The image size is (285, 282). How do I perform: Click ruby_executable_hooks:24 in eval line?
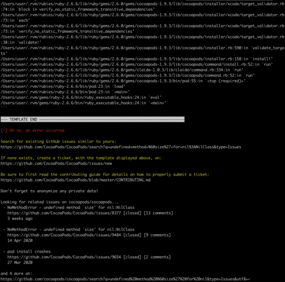pos(81,98)
